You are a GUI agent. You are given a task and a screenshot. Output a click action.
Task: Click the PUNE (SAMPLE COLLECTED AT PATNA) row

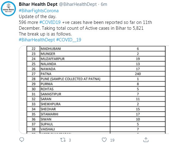(x=96, y=79)
